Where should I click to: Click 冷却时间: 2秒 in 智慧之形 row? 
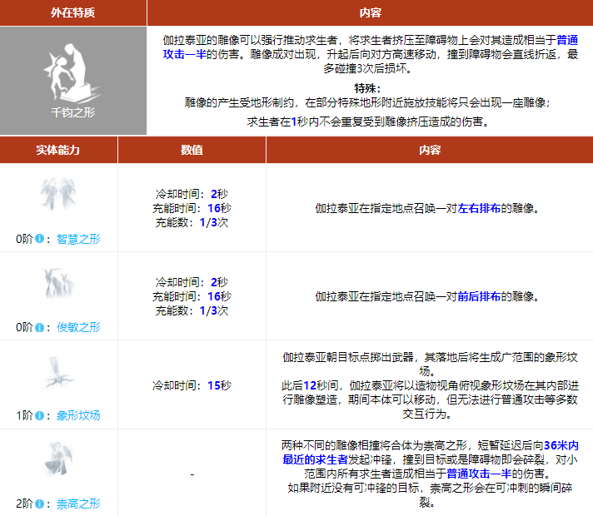(192, 194)
